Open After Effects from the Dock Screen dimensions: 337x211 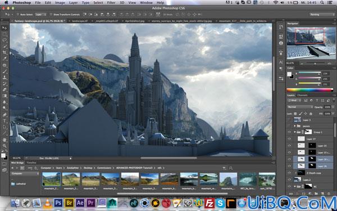pyautogui.click(x=80, y=203)
